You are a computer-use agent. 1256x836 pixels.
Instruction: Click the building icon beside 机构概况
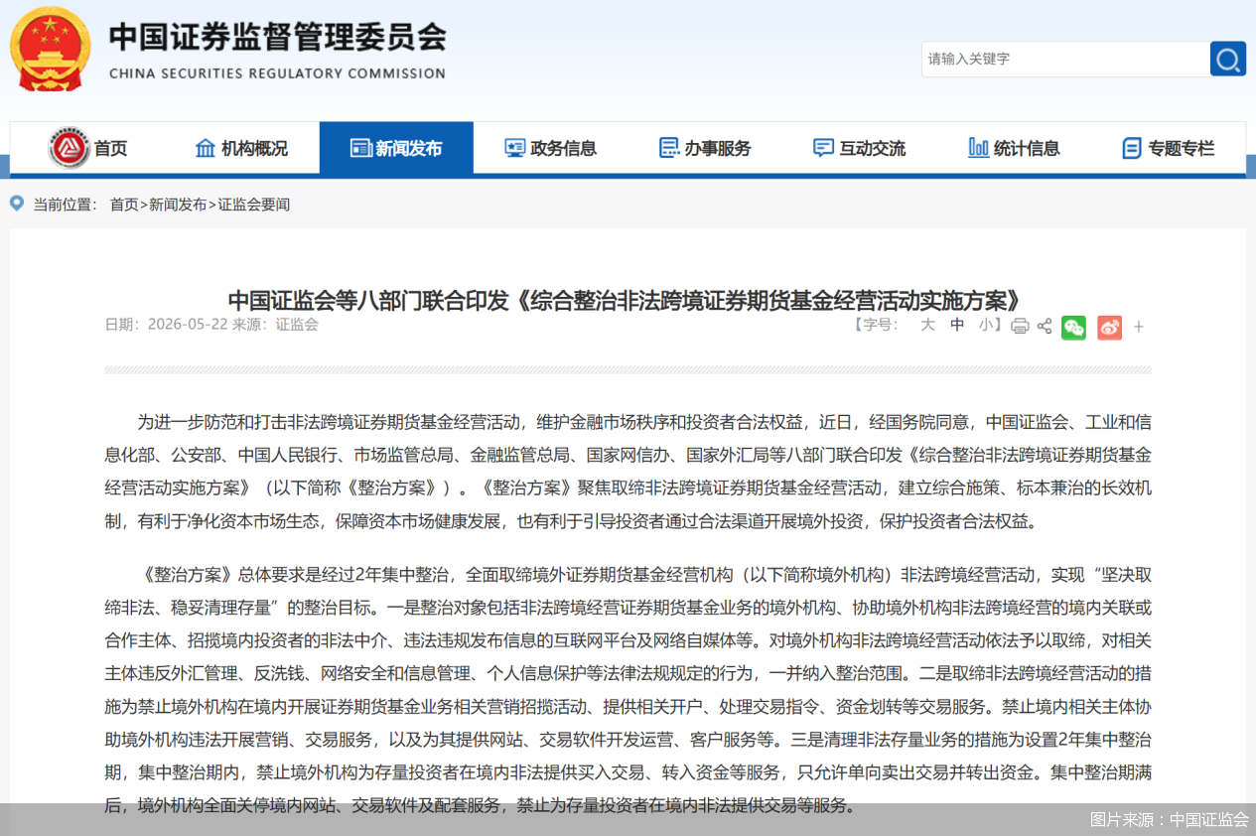206,148
